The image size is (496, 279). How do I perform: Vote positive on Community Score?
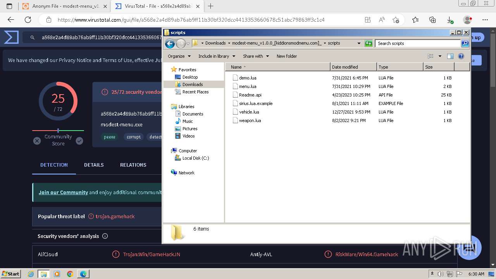point(79,141)
